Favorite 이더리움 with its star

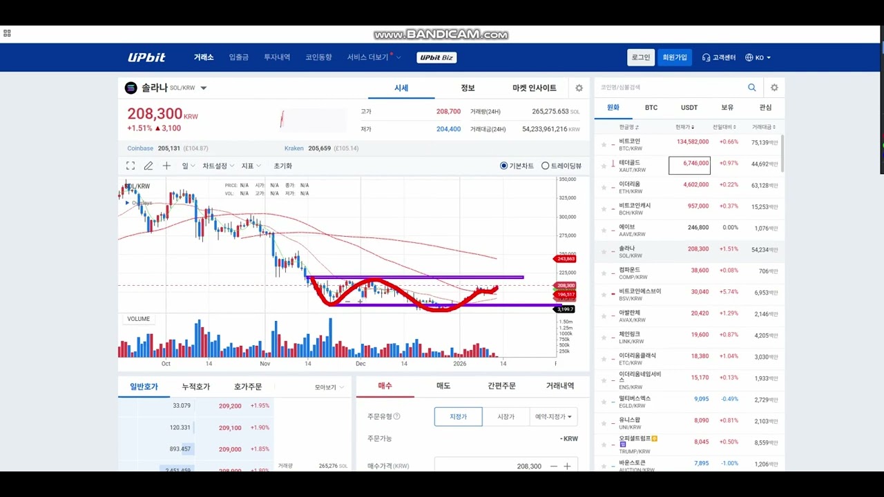point(604,187)
